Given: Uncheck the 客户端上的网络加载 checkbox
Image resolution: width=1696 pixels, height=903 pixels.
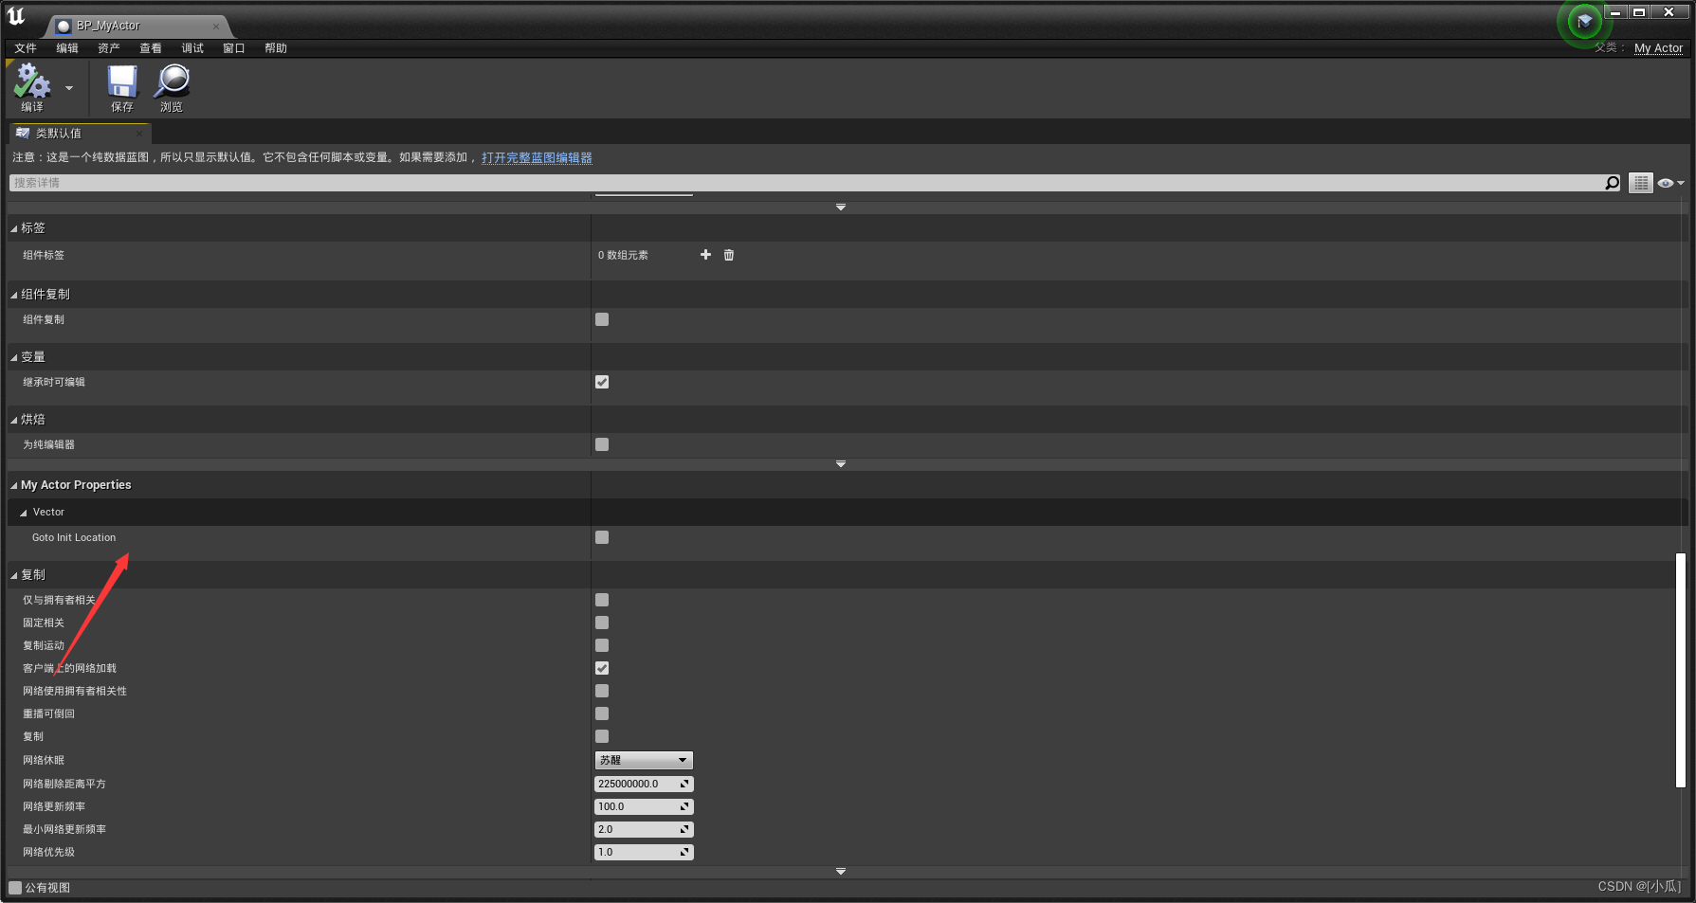Looking at the screenshot, I should 602,668.
